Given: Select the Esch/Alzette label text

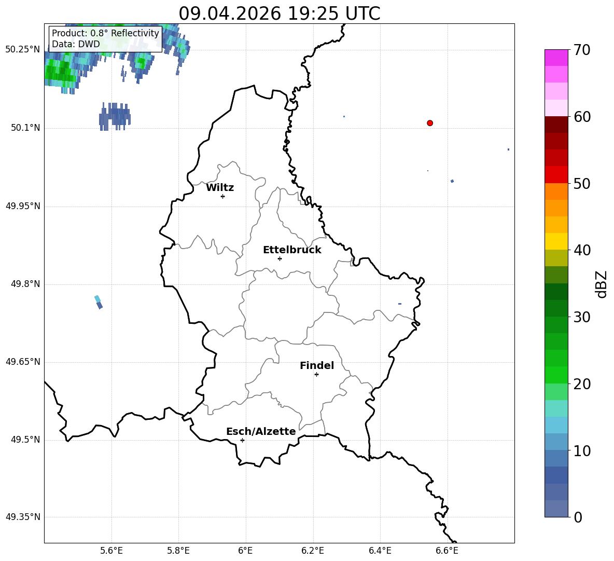Looking at the screenshot, I should click(x=261, y=431).
